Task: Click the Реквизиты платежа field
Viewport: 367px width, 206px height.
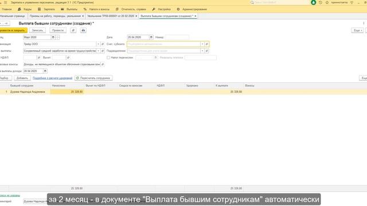Action: [x=201, y=57]
